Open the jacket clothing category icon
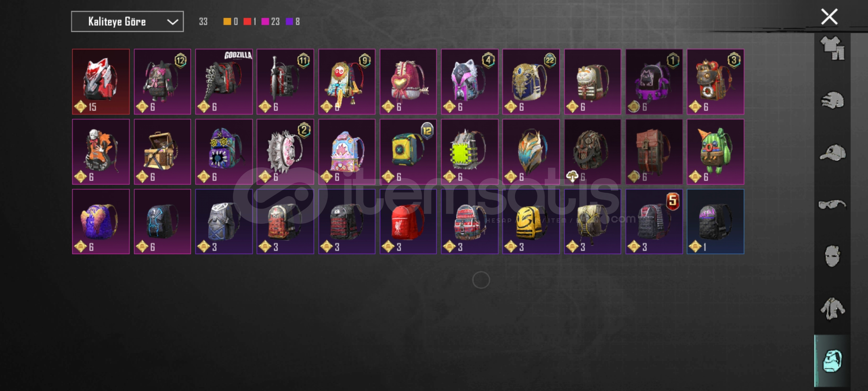Screen dimensions: 868x391 tap(832, 308)
